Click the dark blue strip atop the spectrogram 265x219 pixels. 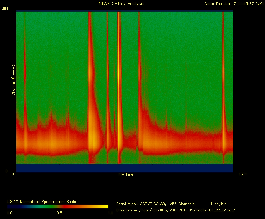pos(125,11)
